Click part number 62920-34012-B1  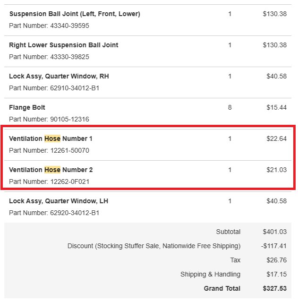75,213
